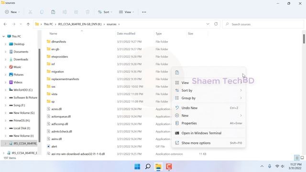
Task: Go up one folder level
Action: pyautogui.click(x=28, y=24)
